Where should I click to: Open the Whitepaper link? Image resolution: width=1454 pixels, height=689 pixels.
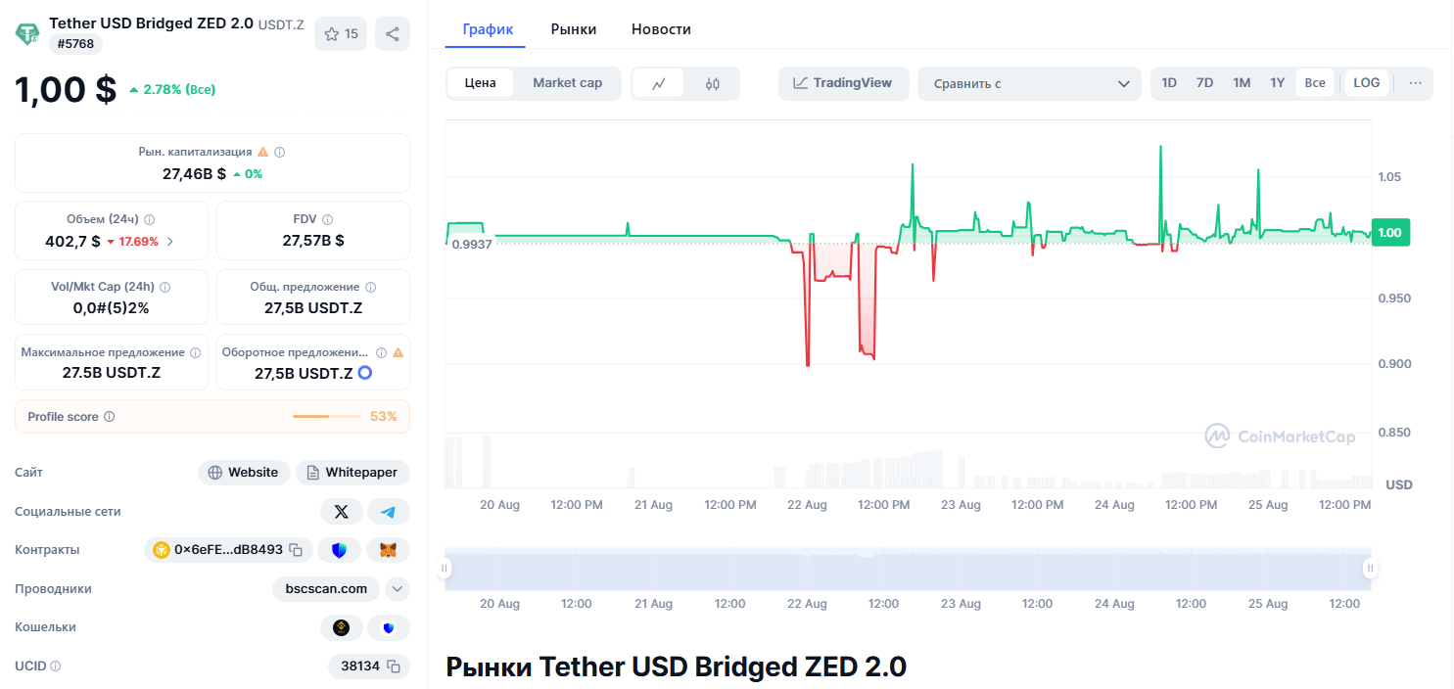352,473
